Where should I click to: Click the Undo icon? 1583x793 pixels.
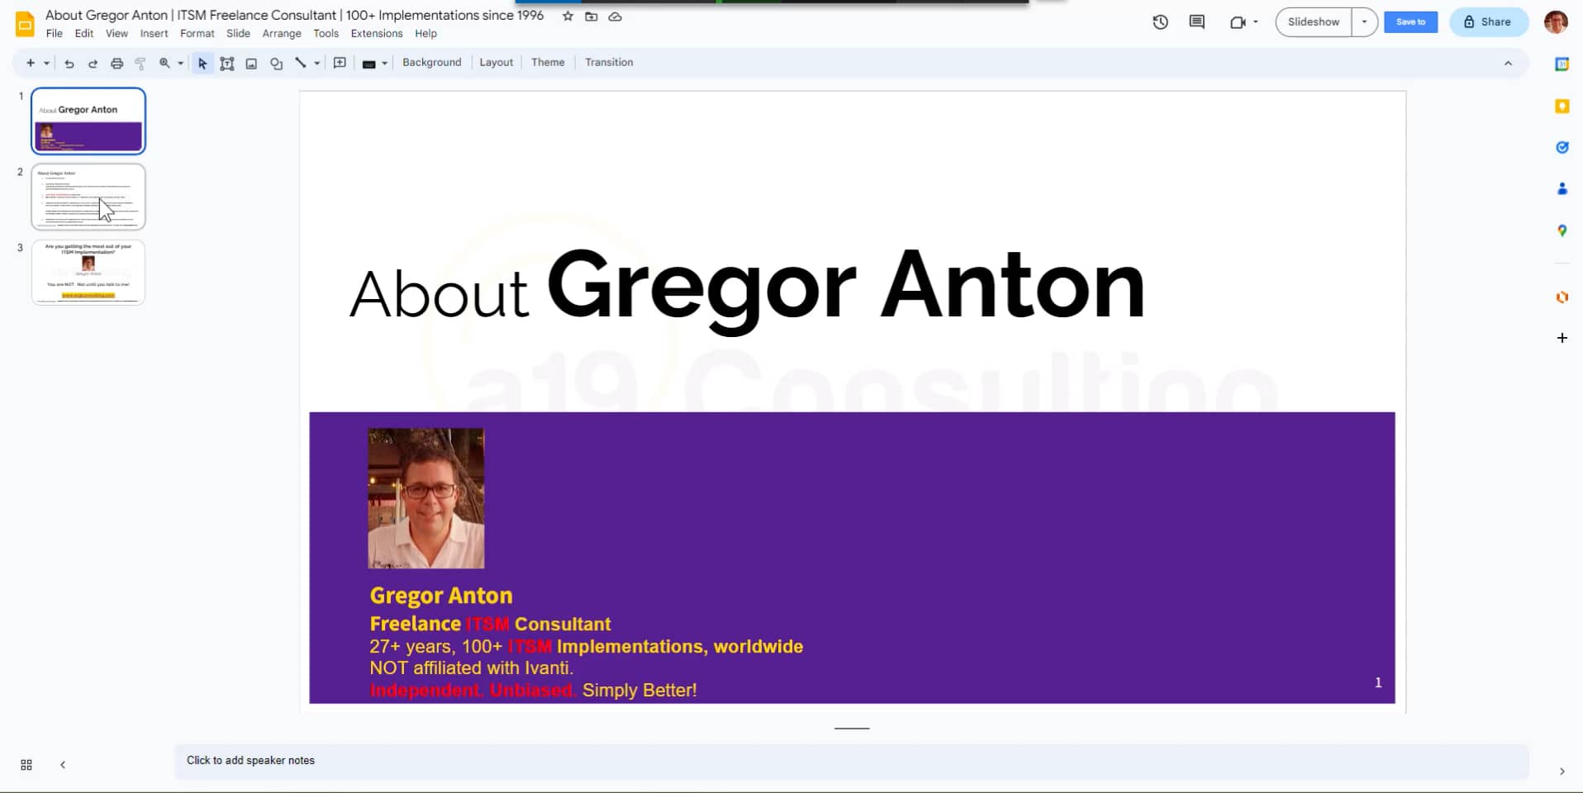tap(69, 63)
